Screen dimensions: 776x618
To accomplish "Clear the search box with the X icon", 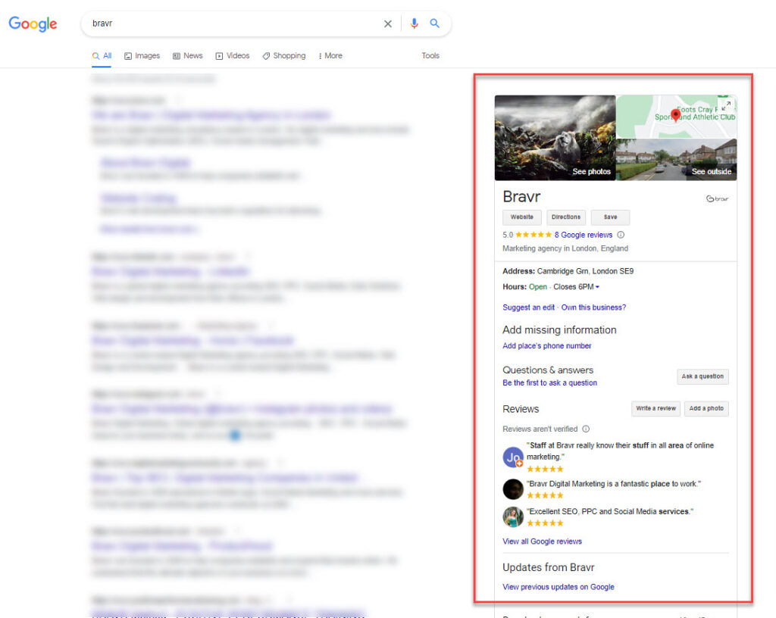I will pos(388,23).
